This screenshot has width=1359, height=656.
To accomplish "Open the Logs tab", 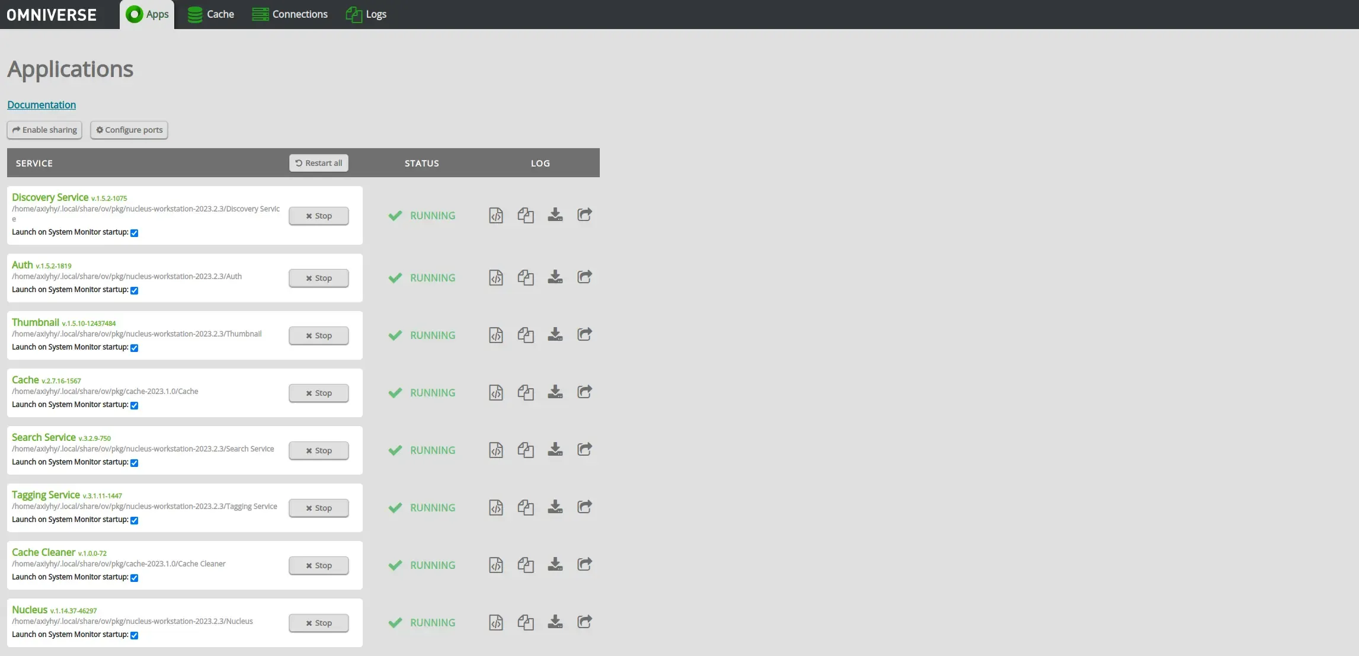I will click(366, 14).
